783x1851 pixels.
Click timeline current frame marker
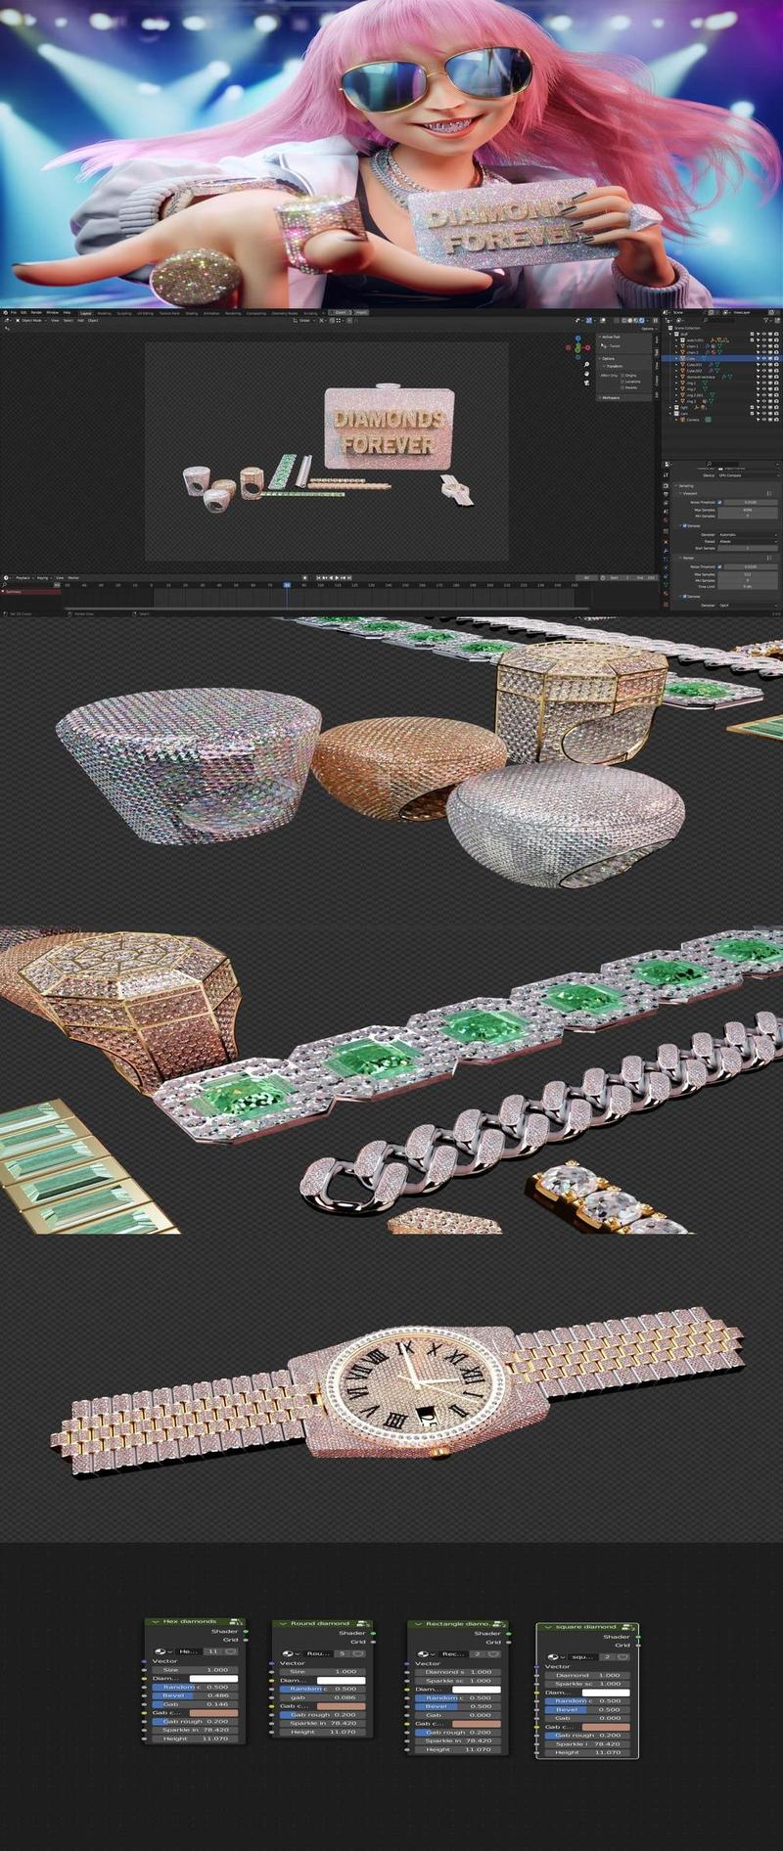(287, 584)
